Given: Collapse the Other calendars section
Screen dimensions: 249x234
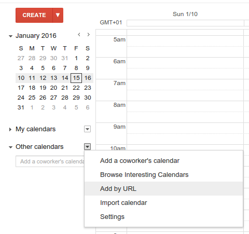Looking at the screenshot, I should tap(10, 147).
